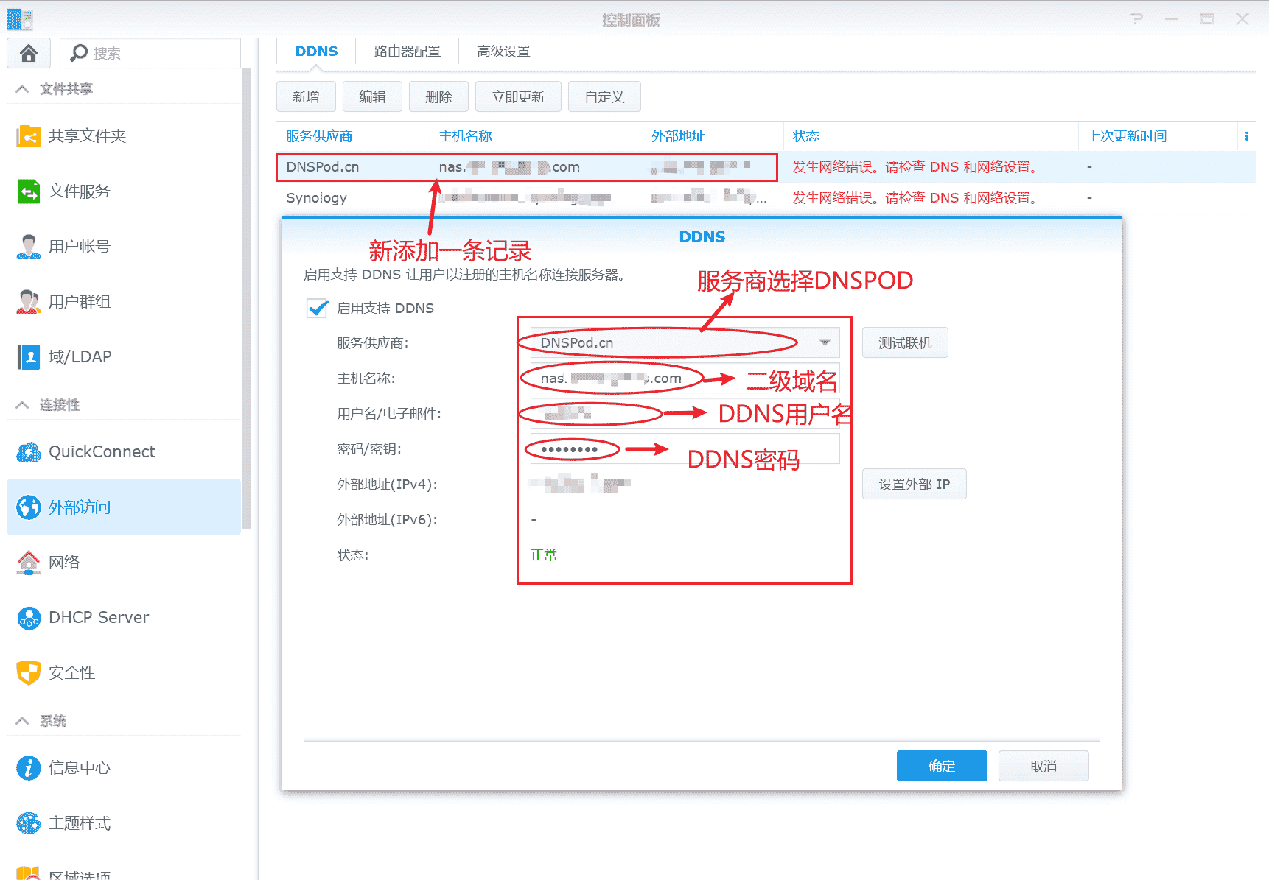Open Security (安全性) shield icon

pos(29,673)
